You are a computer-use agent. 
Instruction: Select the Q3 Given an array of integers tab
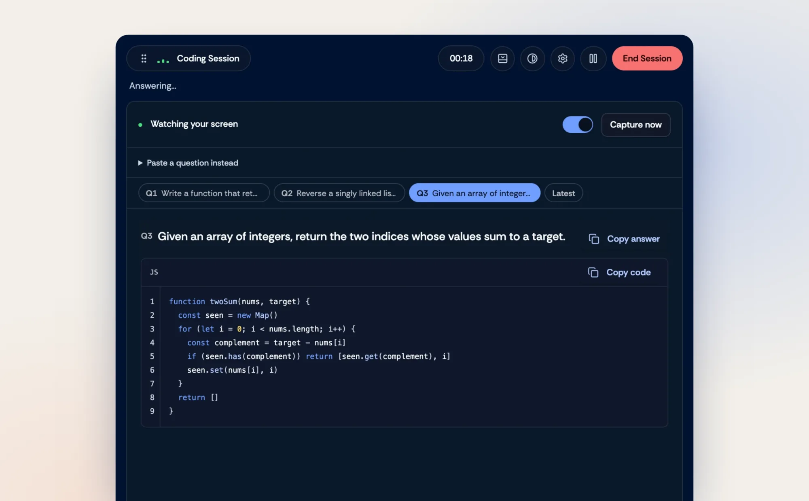pos(474,193)
